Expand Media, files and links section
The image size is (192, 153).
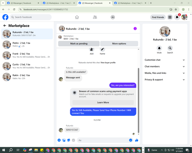click(x=165, y=73)
